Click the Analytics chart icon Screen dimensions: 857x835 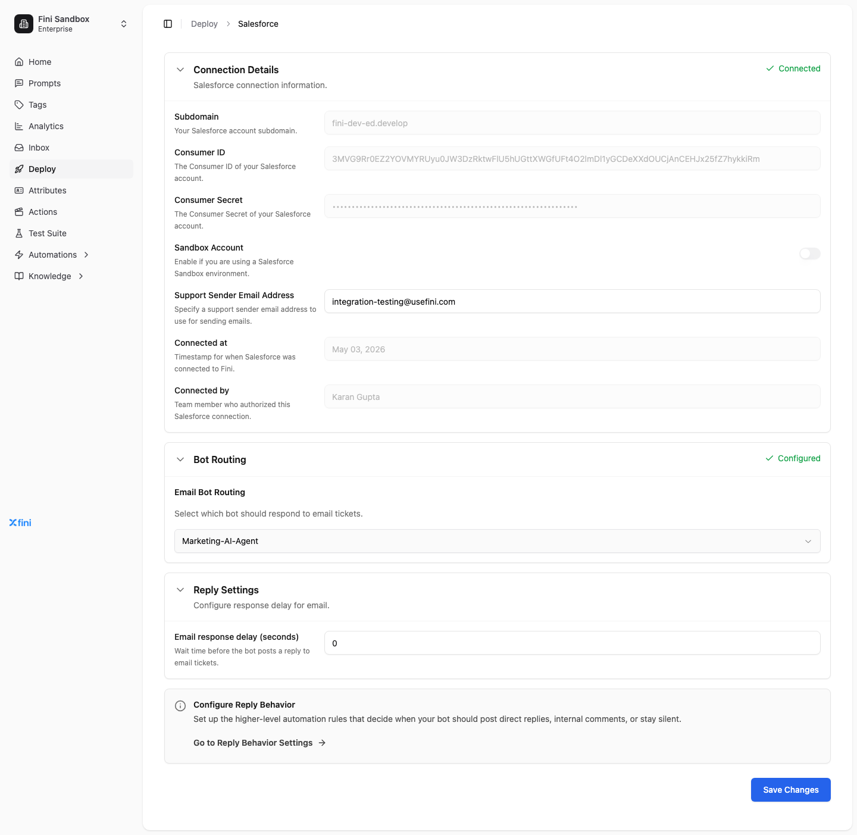(19, 126)
